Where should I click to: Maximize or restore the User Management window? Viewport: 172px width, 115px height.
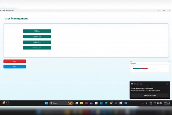[164, 11]
